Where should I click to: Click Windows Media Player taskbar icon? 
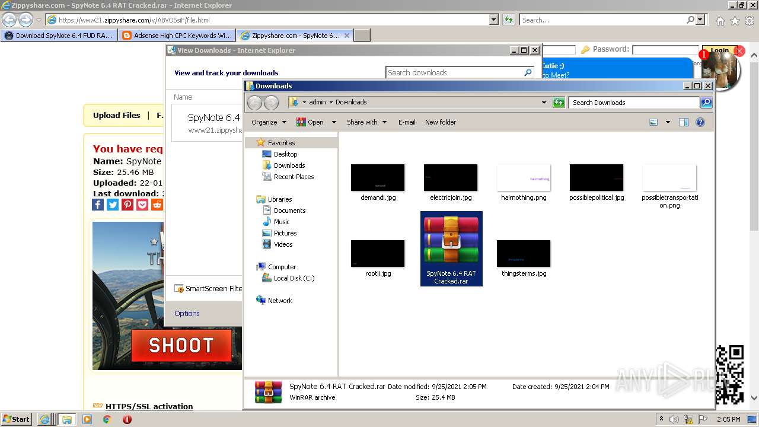pyautogui.click(x=87, y=419)
